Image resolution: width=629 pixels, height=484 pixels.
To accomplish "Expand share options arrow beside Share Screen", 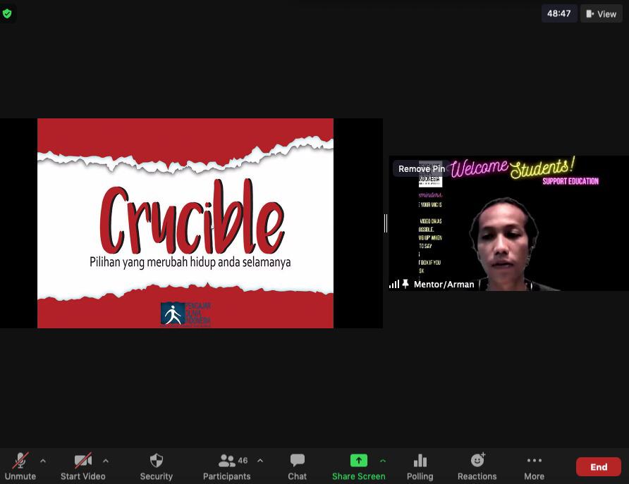I will [383, 461].
